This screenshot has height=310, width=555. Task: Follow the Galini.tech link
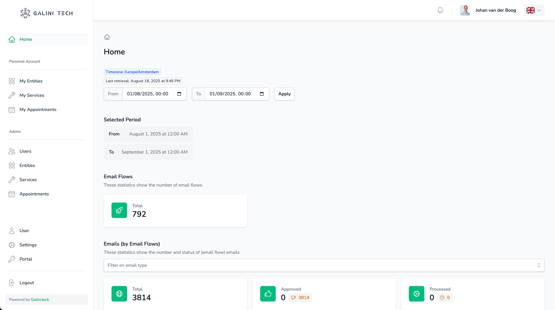tap(40, 300)
